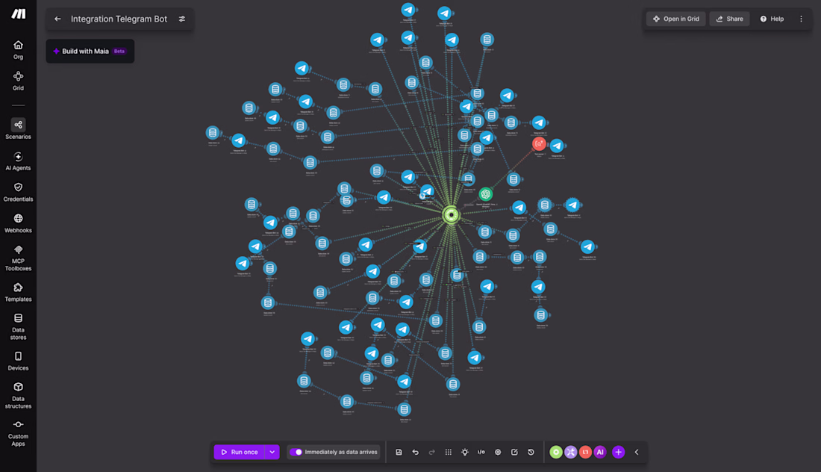This screenshot has width=821, height=472.
Task: Open the version history clock icon
Action: 531,452
